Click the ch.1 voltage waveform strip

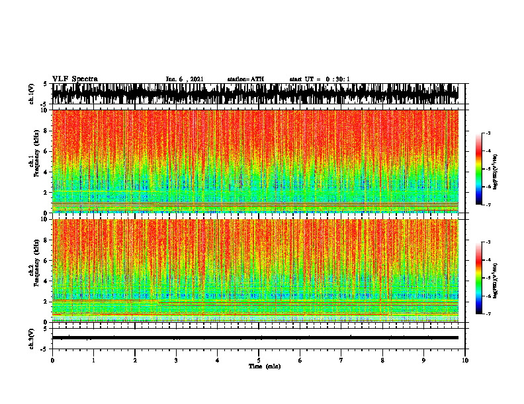click(x=255, y=94)
